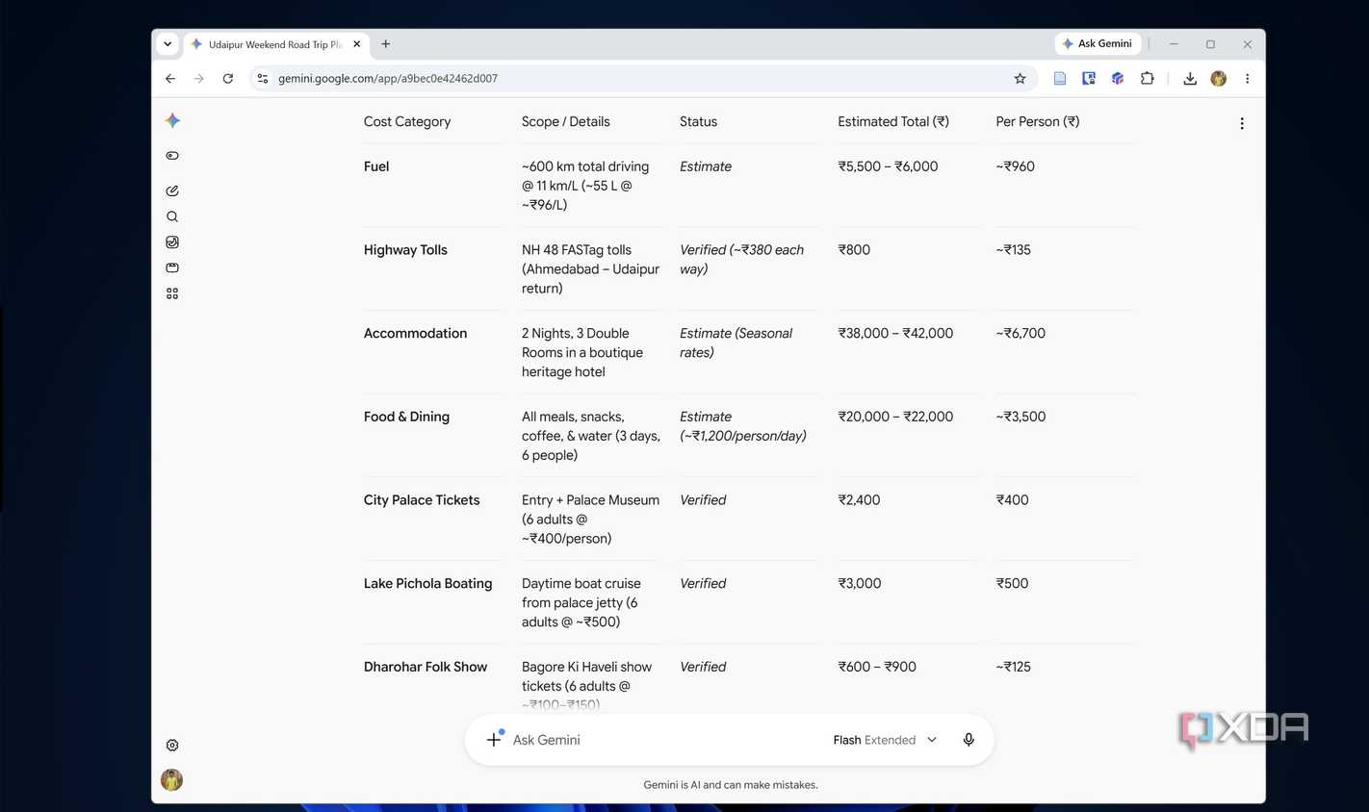Viewport: 1369px width, 812px height.
Task: Open Gems grid icon in sidebar
Action: [172, 293]
